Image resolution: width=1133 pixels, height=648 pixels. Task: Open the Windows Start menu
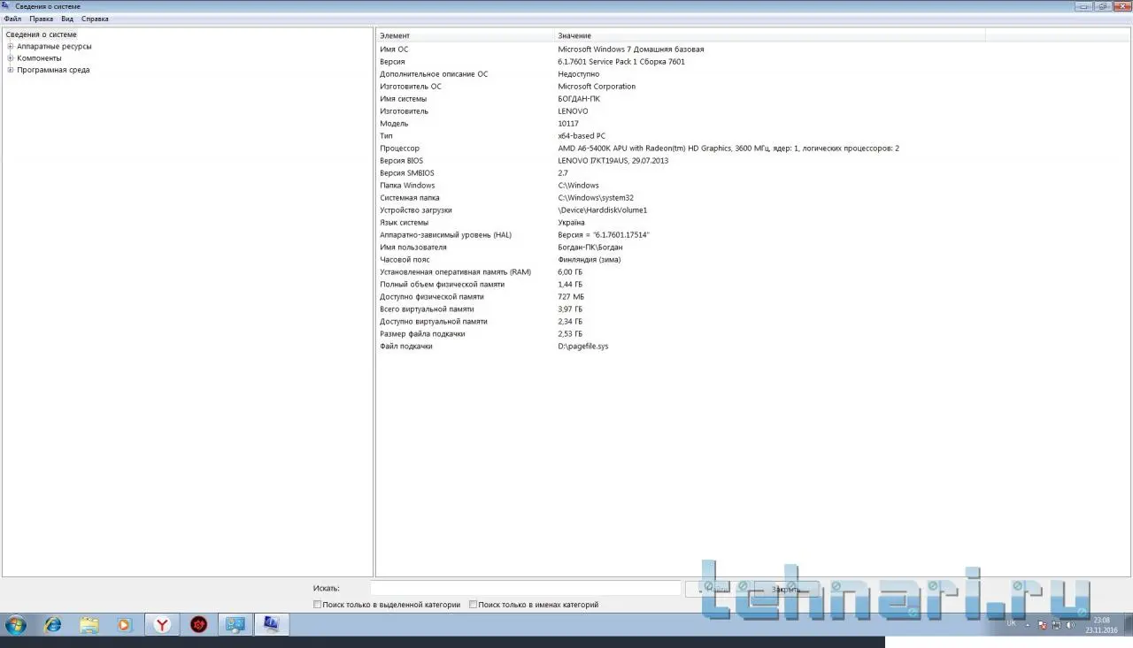pyautogui.click(x=16, y=625)
